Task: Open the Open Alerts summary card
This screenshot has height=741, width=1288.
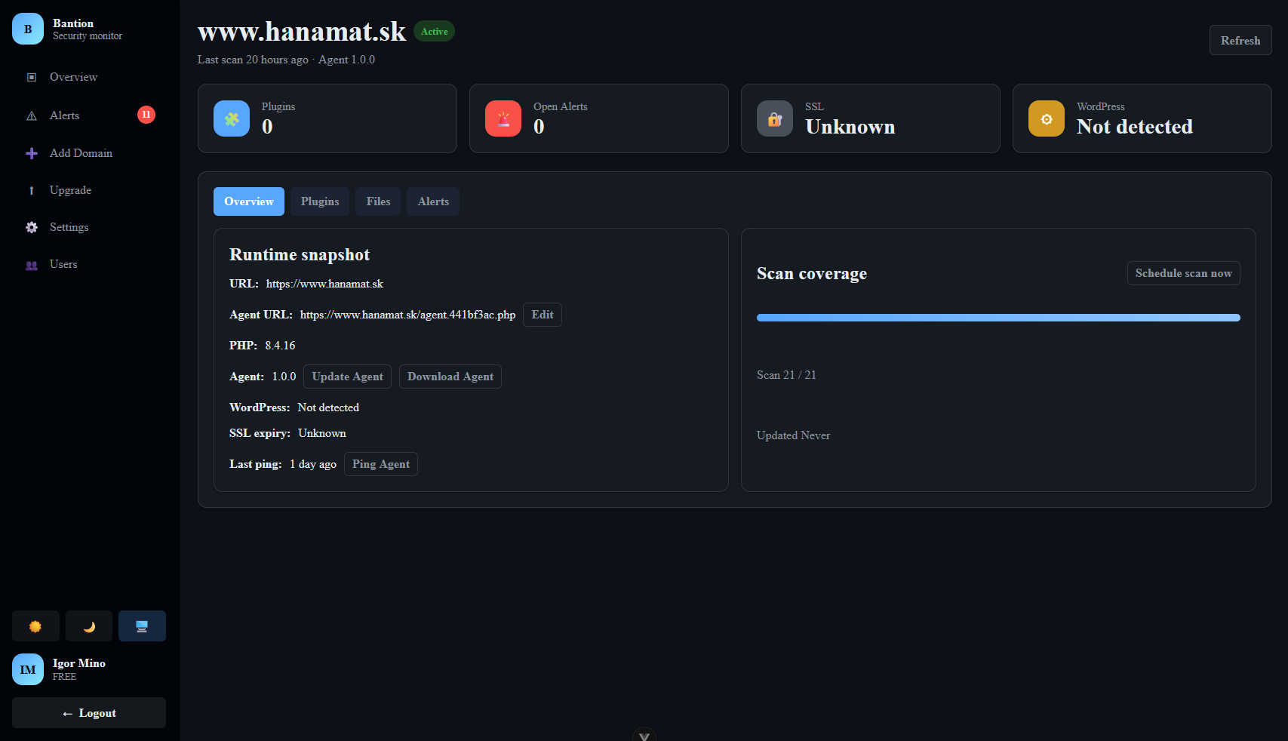Action: click(599, 118)
